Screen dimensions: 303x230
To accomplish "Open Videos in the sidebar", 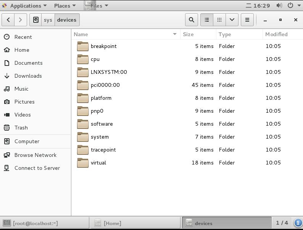I will [x=35, y=115].
